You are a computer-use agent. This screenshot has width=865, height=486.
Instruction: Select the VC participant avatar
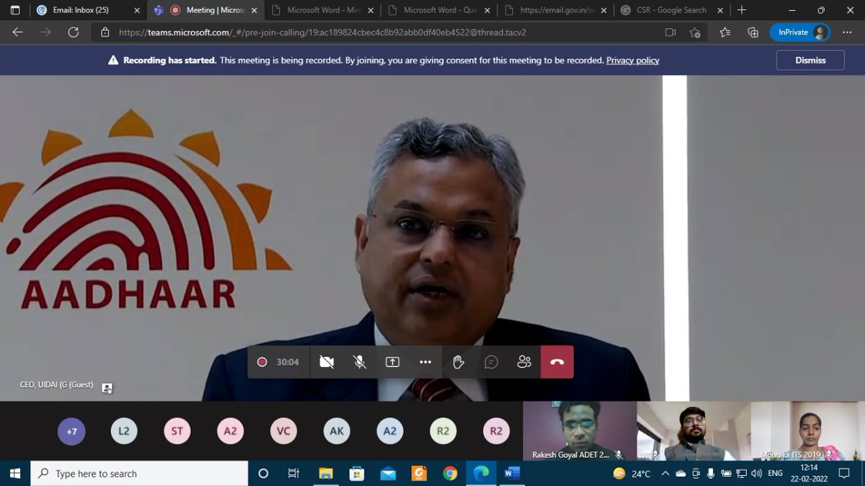point(283,431)
